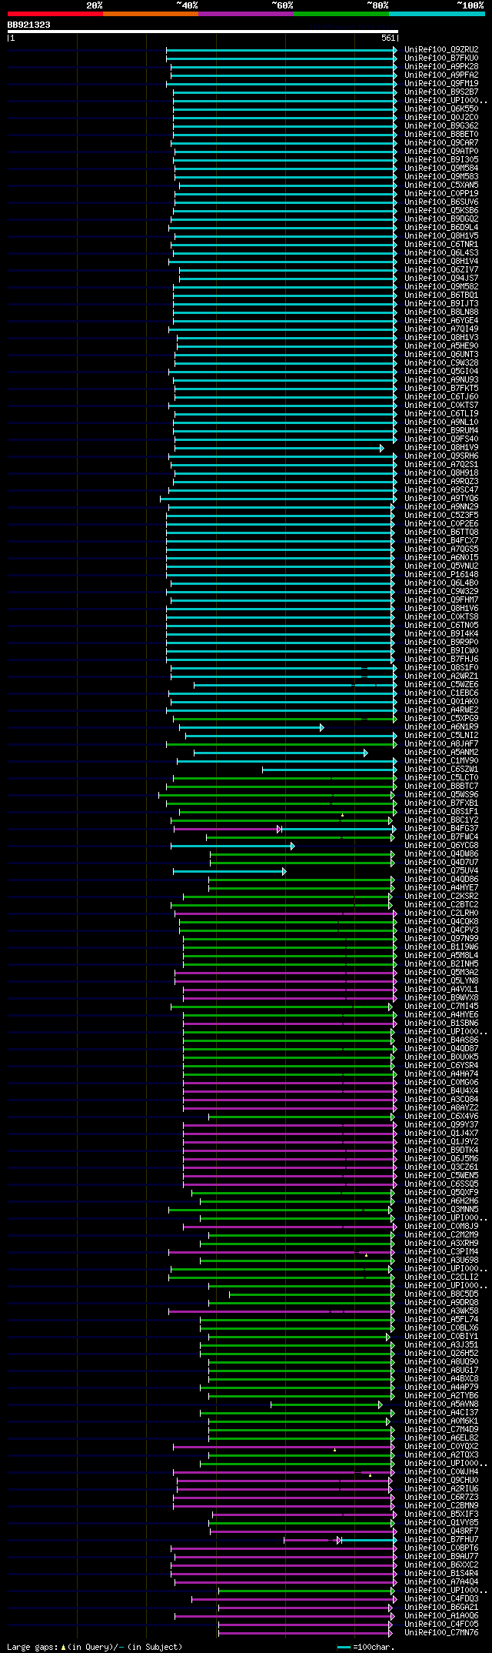492x1653 pixels.
Task: Select the query name BB921323
Action: point(29,25)
